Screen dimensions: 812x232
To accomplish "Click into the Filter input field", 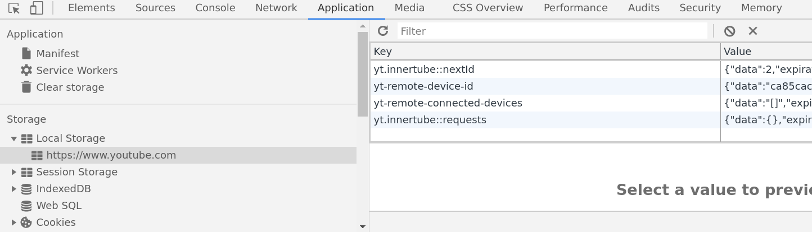I will point(552,31).
